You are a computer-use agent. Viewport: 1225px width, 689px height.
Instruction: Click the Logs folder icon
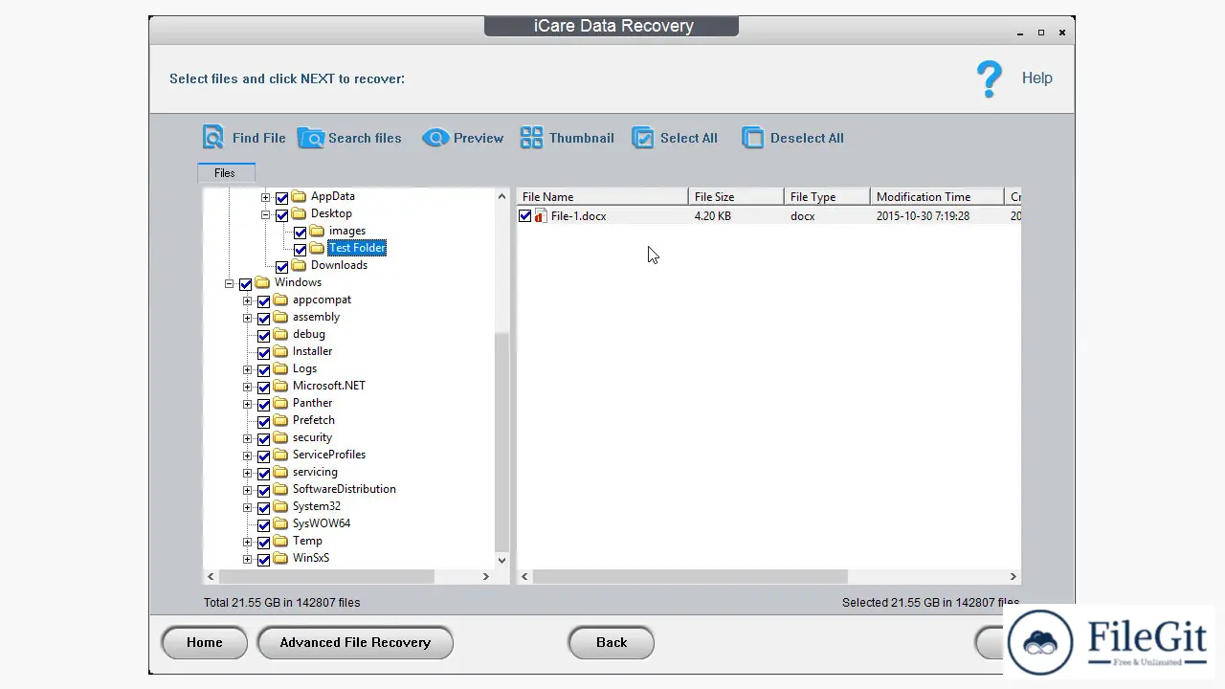click(x=280, y=368)
